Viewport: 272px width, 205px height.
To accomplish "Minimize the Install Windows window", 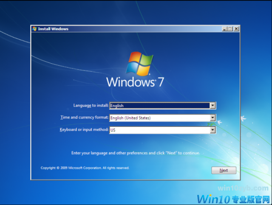I will tap(224, 29).
